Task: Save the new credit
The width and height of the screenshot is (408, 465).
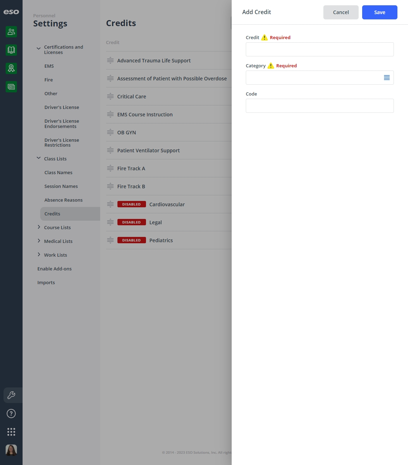Action: tap(380, 12)
